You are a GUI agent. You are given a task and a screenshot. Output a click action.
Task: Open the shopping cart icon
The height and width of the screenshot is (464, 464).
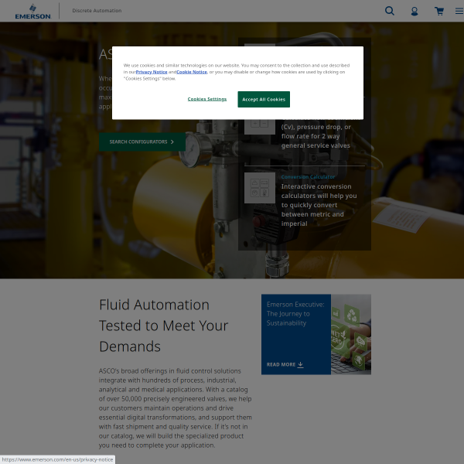(439, 12)
